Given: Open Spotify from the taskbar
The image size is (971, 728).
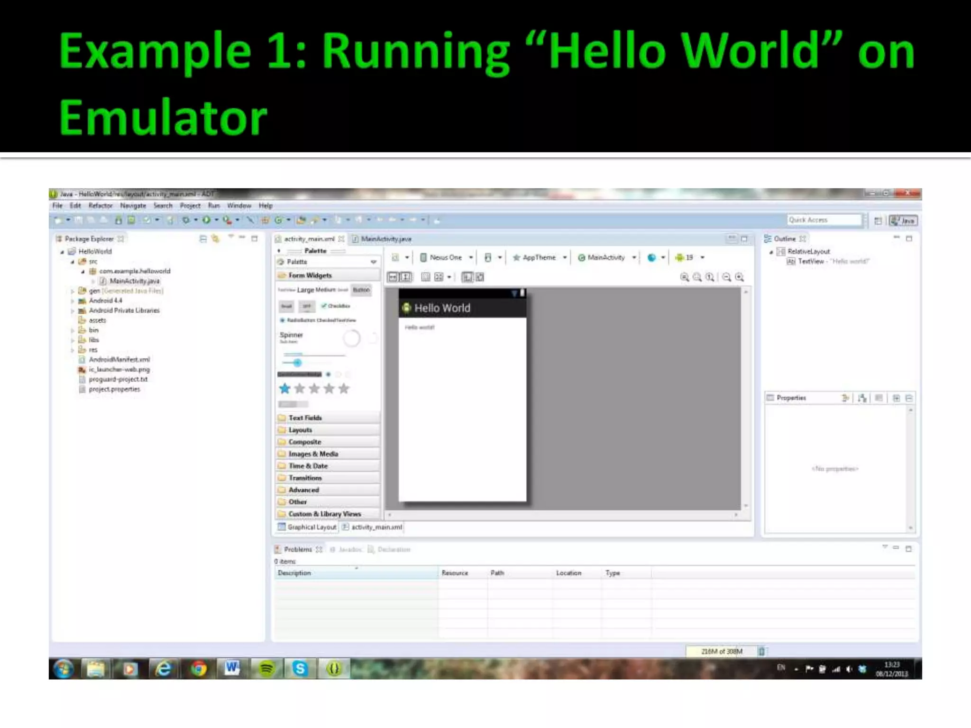Looking at the screenshot, I should coord(266,669).
